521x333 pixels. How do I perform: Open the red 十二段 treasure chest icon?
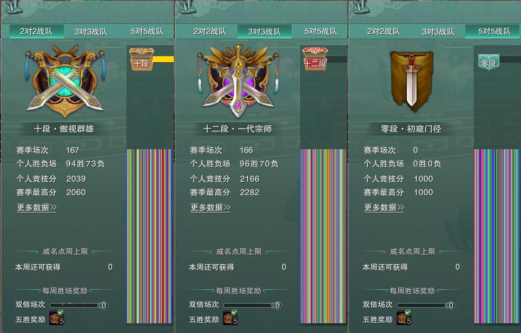tap(315, 59)
